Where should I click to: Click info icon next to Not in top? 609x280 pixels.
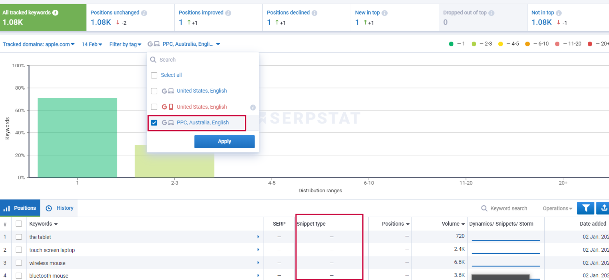coord(559,13)
